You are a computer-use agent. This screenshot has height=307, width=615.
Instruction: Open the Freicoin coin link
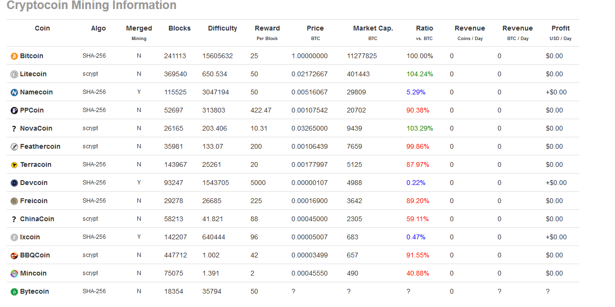click(34, 201)
